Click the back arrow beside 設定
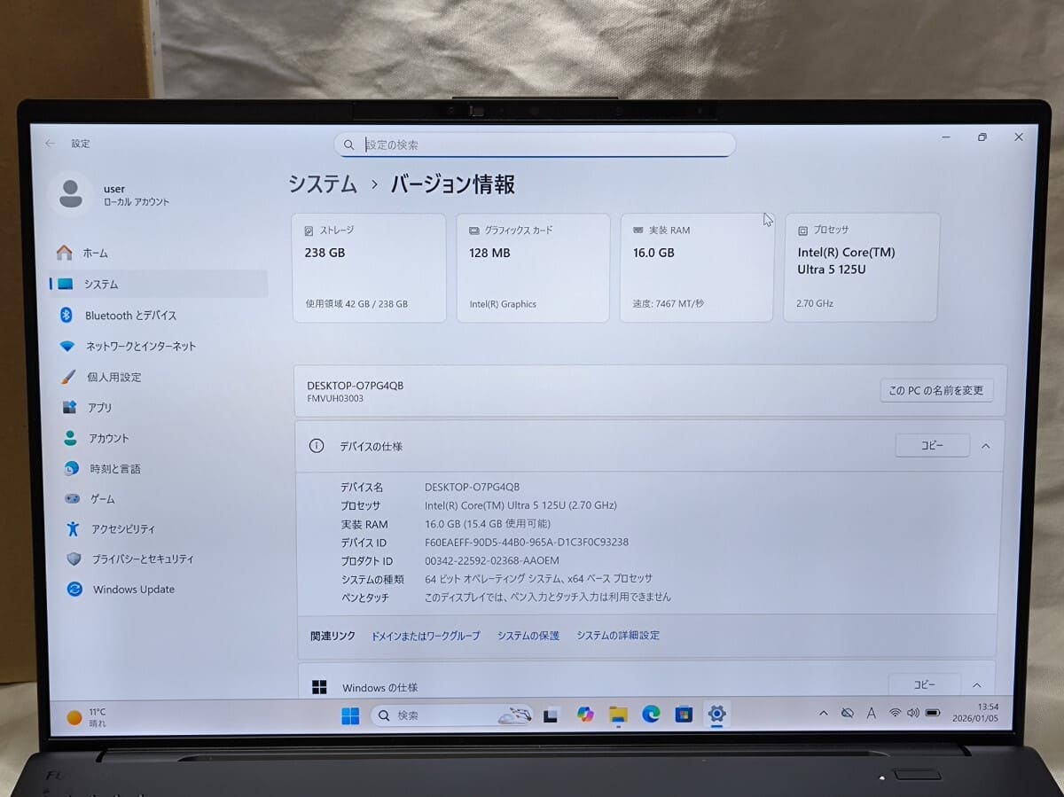 [50, 143]
